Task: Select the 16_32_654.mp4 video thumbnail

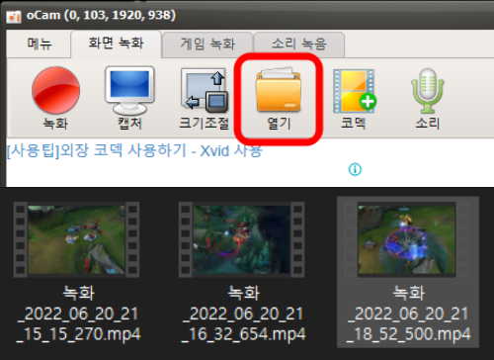Action: [241, 239]
